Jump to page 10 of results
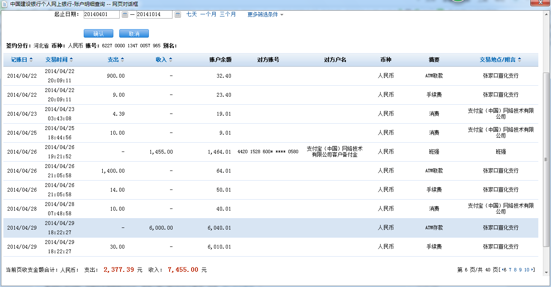Image resolution: width=551 pixels, height=287 pixels. pos(526,270)
